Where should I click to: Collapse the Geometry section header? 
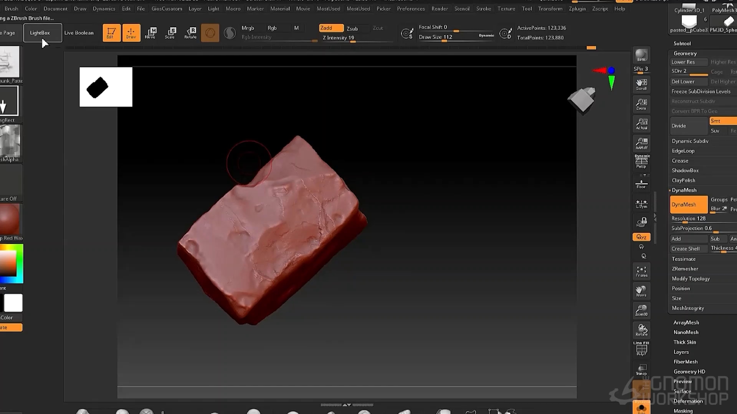pos(685,53)
